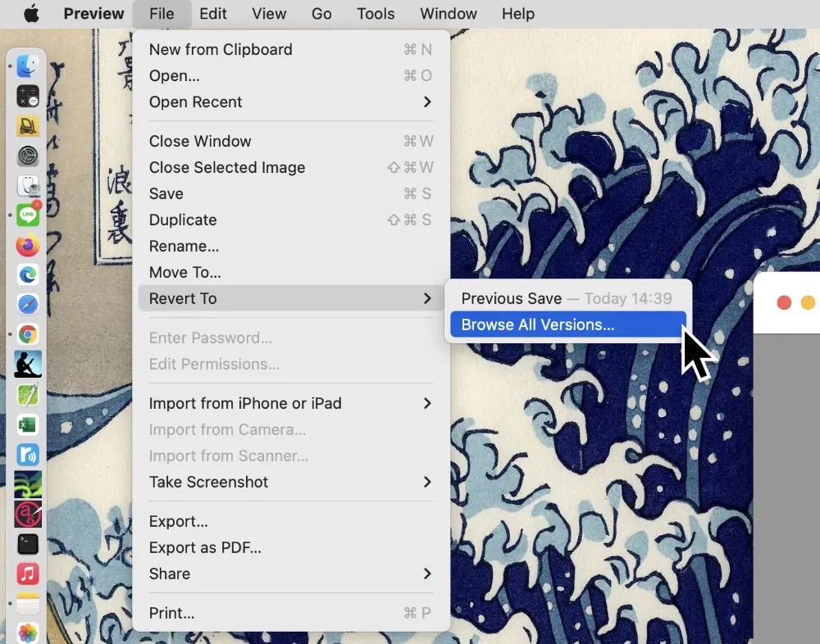The width and height of the screenshot is (820, 644).
Task: Open the Preview application menu
Action: (x=93, y=14)
